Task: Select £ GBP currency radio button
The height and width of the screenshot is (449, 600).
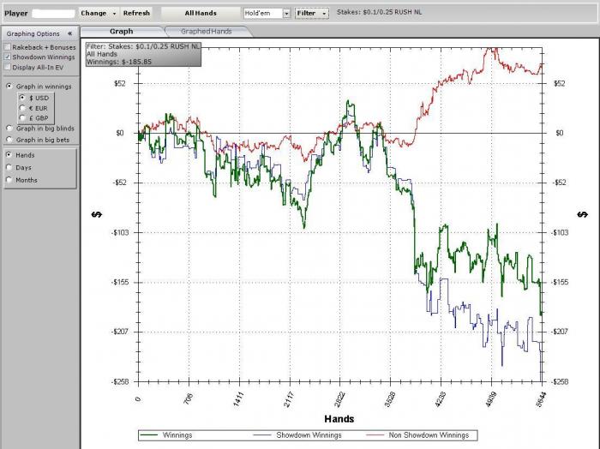Action: coord(22,117)
